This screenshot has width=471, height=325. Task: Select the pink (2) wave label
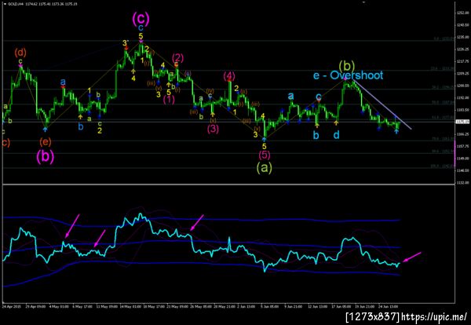pos(178,57)
